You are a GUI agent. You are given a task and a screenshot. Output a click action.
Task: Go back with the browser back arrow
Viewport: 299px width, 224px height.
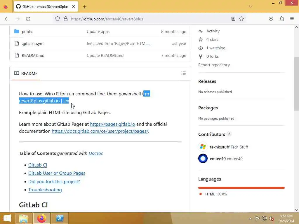(7, 19)
